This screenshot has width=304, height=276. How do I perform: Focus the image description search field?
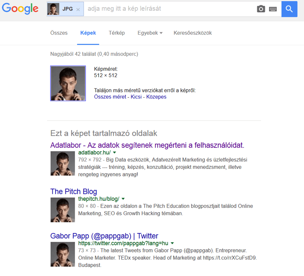click(169, 9)
